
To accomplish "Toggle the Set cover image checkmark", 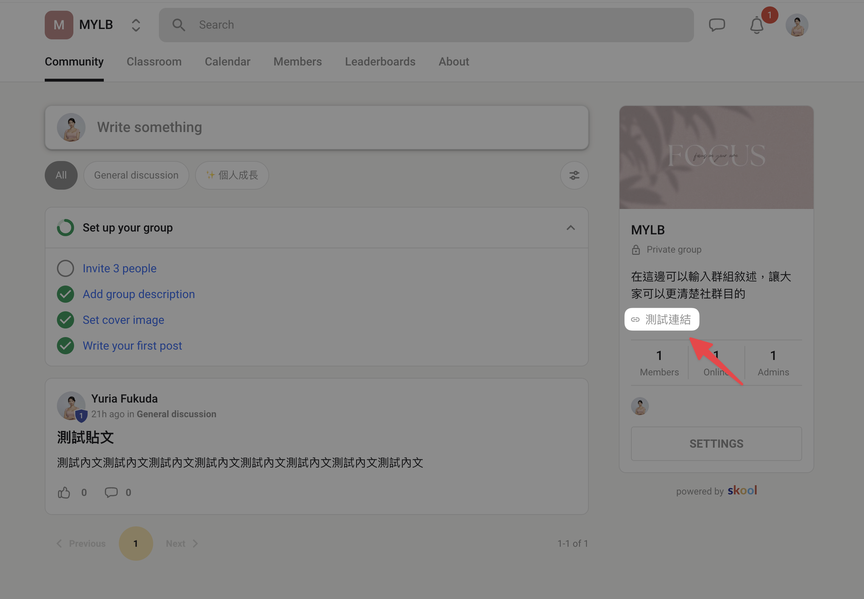I will point(65,320).
